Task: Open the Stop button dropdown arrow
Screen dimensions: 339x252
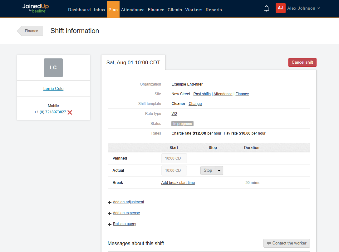Action: (x=219, y=170)
